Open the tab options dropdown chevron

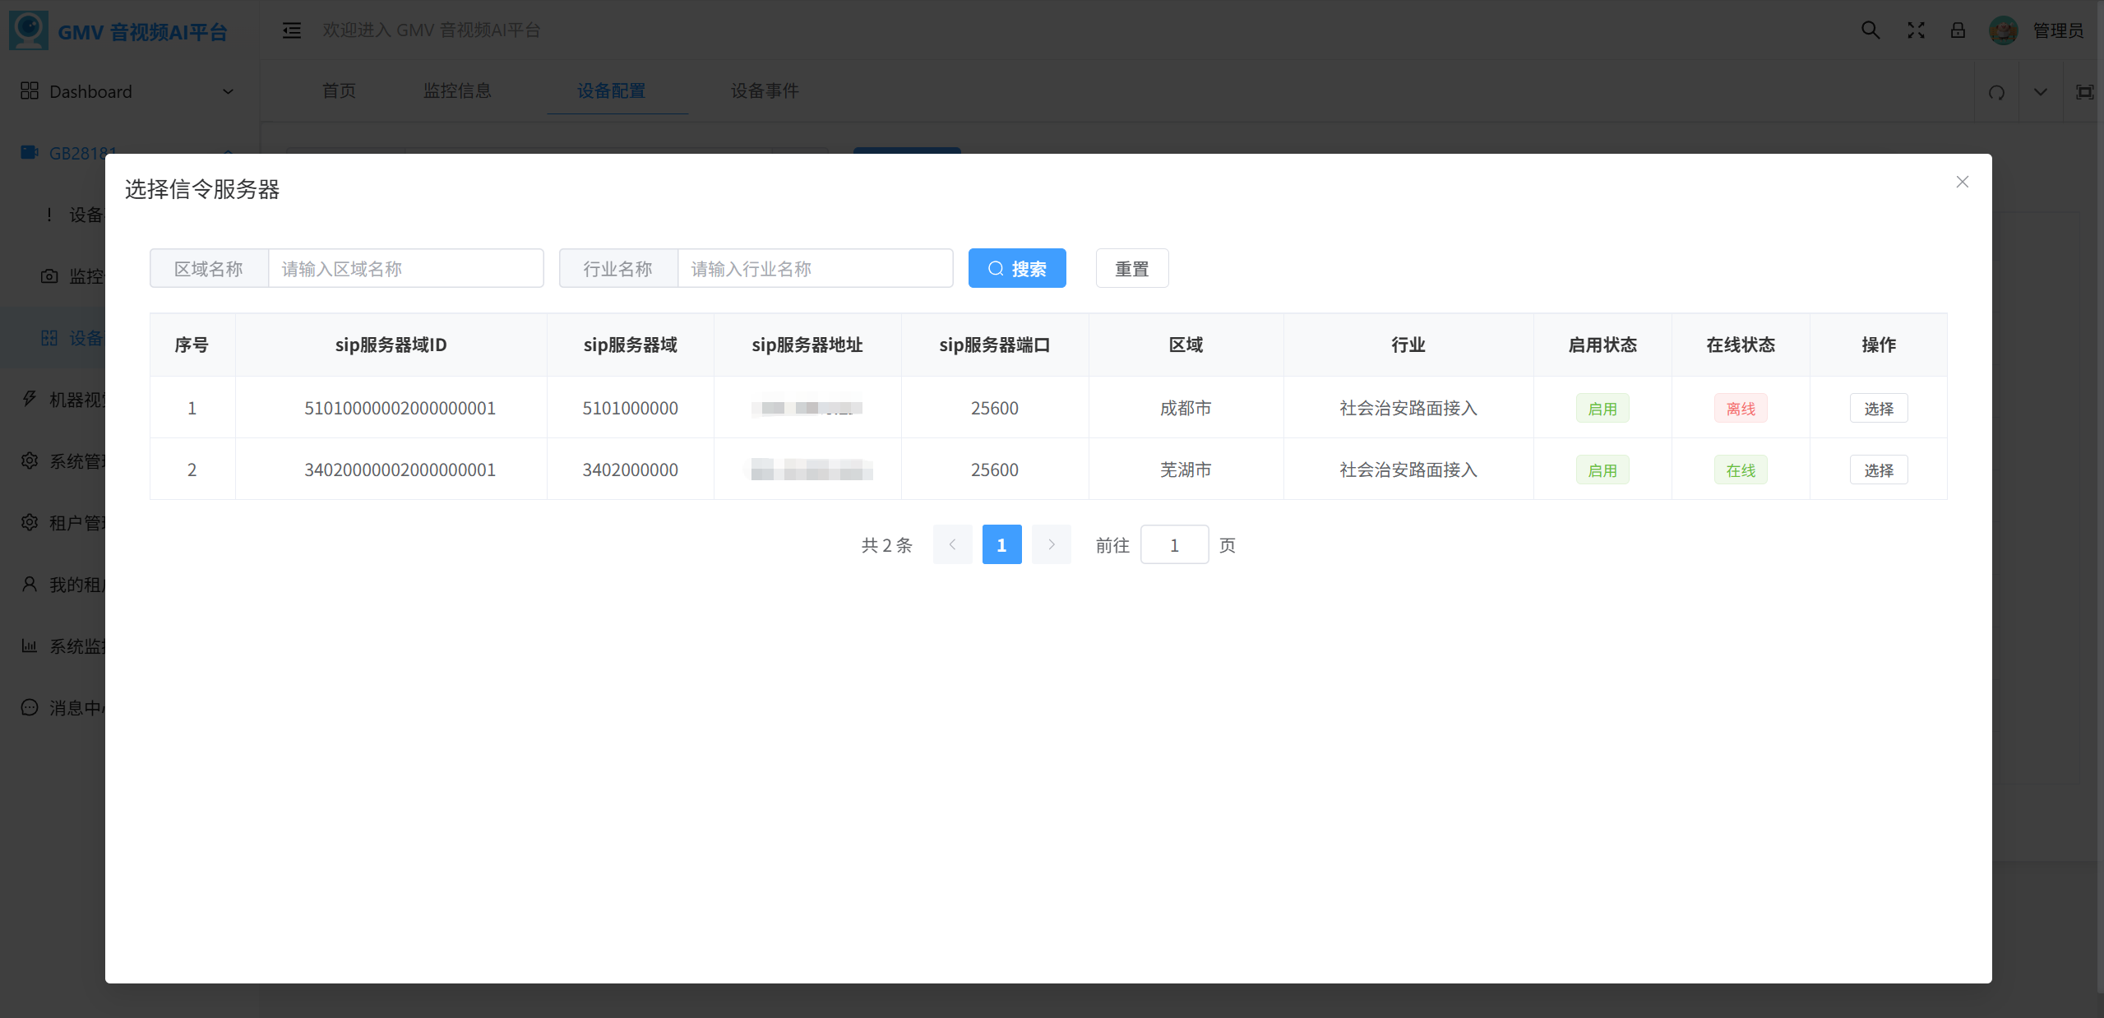pos(2041,92)
